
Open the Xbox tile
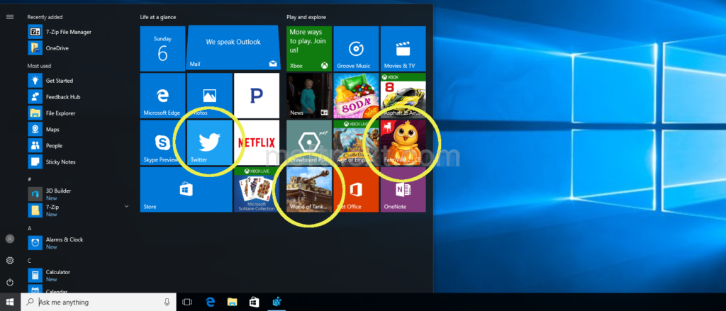click(x=308, y=48)
